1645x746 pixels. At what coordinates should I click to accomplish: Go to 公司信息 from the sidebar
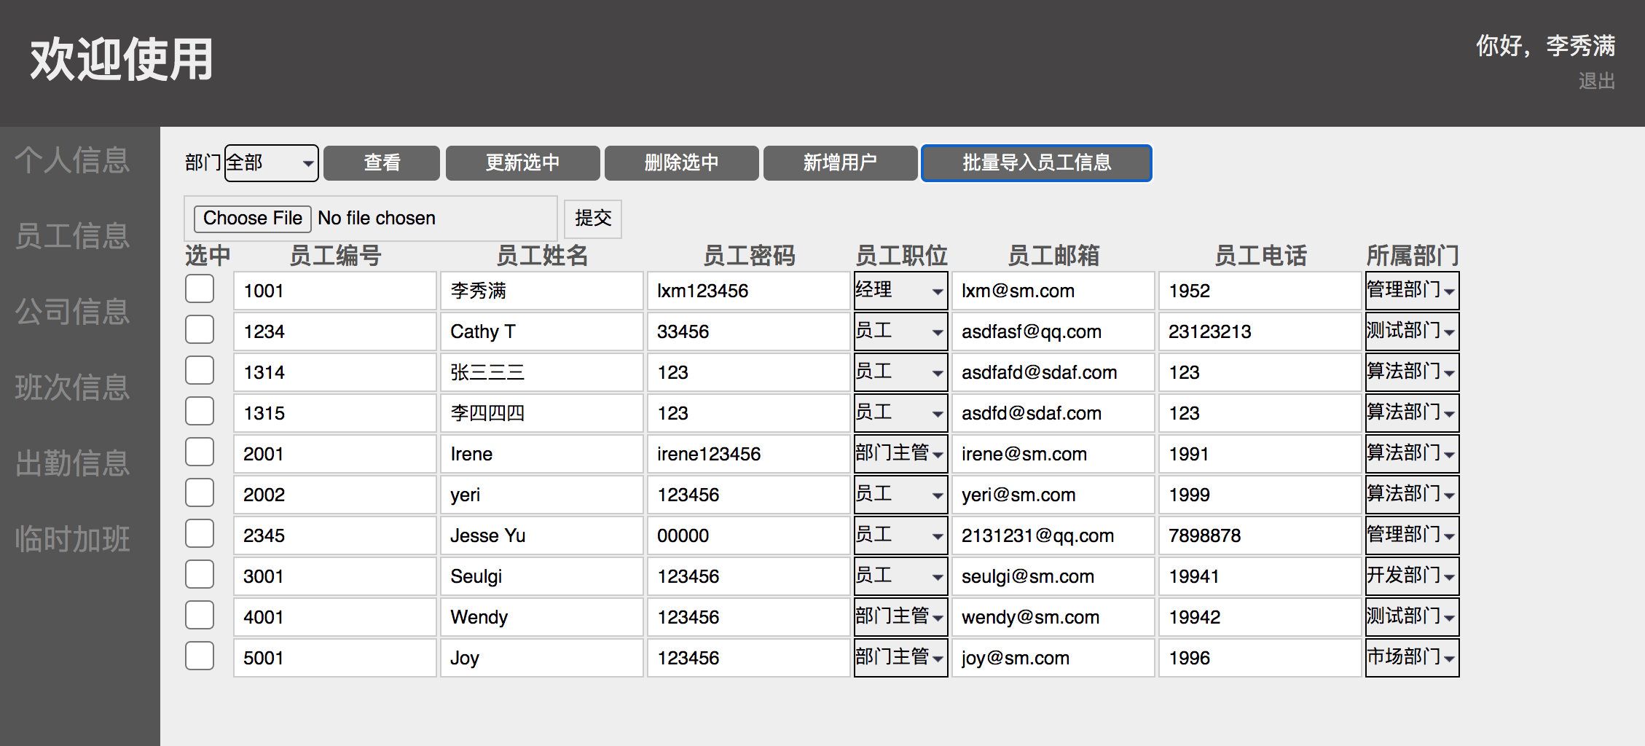pyautogui.click(x=71, y=312)
